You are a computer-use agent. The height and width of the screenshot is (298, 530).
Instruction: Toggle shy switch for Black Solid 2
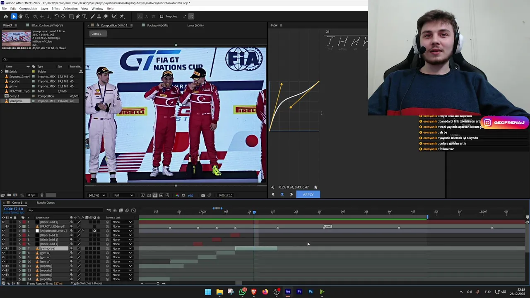71,222
